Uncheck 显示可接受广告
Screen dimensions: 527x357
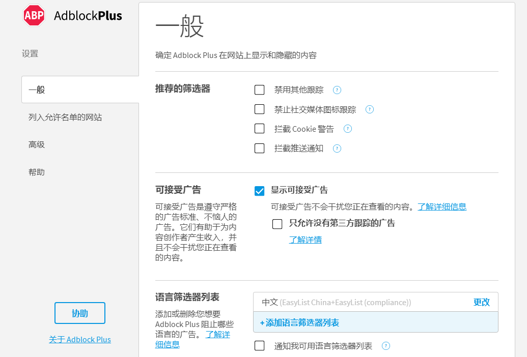tap(259, 191)
